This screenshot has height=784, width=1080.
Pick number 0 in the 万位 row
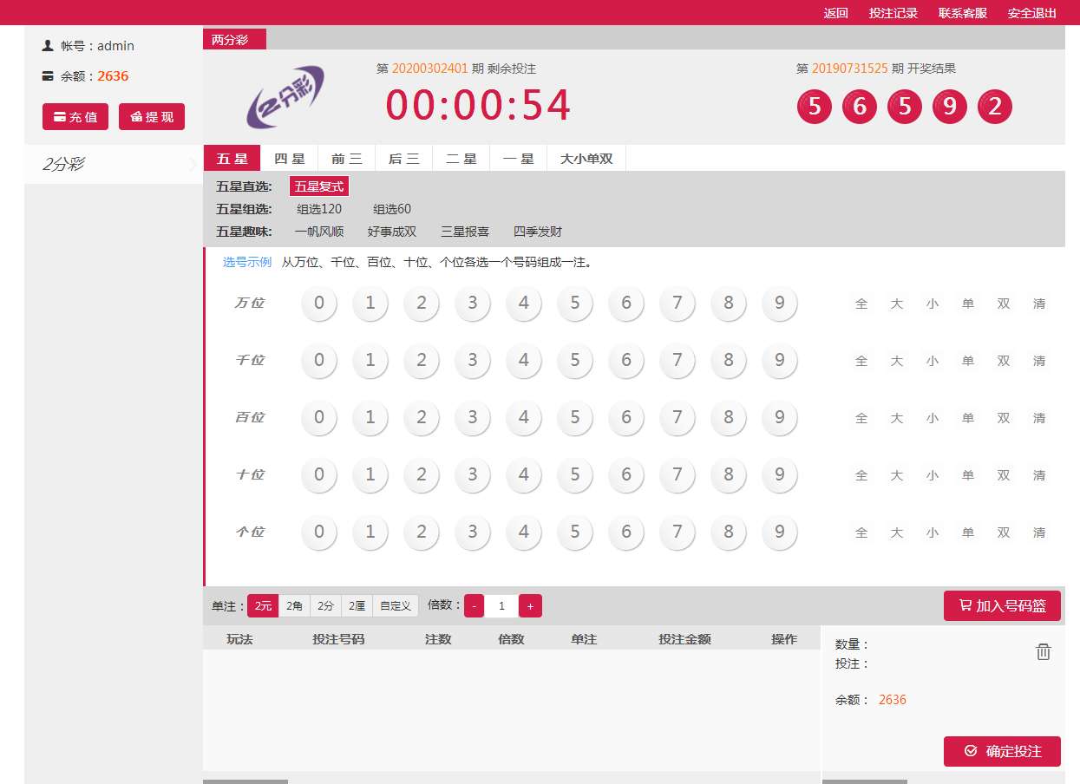point(319,304)
